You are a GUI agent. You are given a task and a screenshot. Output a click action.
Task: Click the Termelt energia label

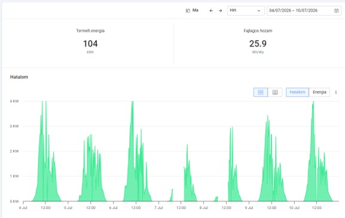coord(90,31)
